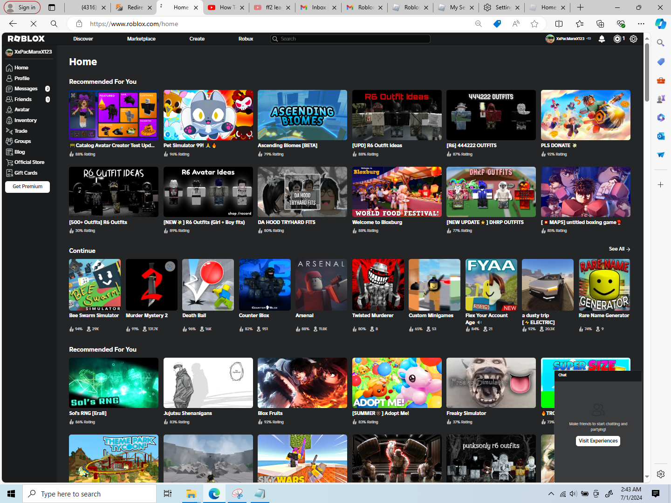
Task: Add this page to favorites with the star
Action: tap(534, 24)
